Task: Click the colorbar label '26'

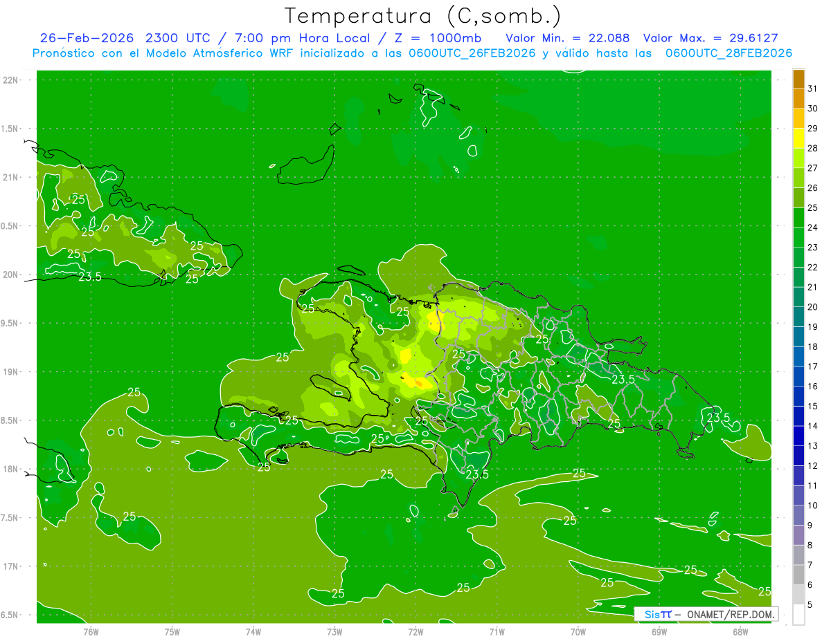Action: coord(813,187)
